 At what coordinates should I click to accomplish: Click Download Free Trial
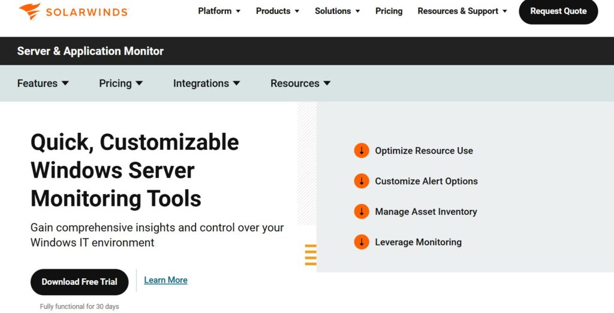point(80,282)
